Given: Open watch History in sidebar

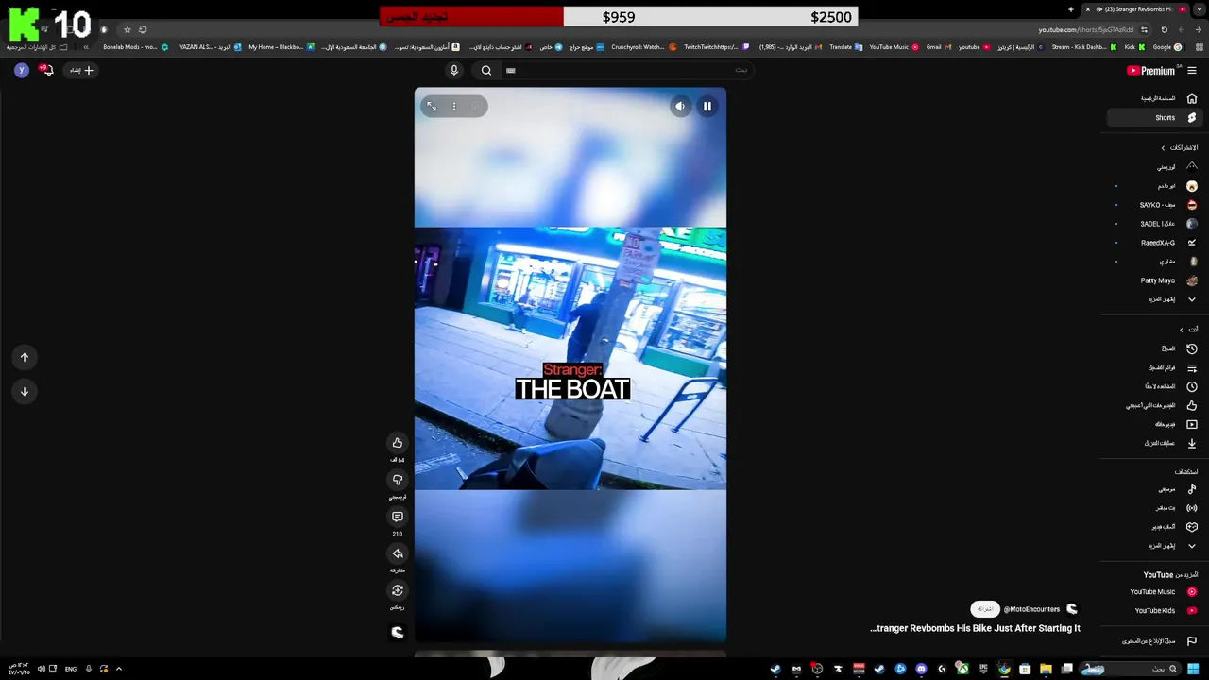Looking at the screenshot, I should tap(1154, 348).
